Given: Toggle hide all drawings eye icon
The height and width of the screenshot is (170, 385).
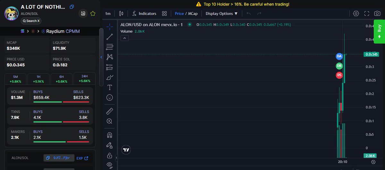Looking at the screenshot, I should 109,165.
